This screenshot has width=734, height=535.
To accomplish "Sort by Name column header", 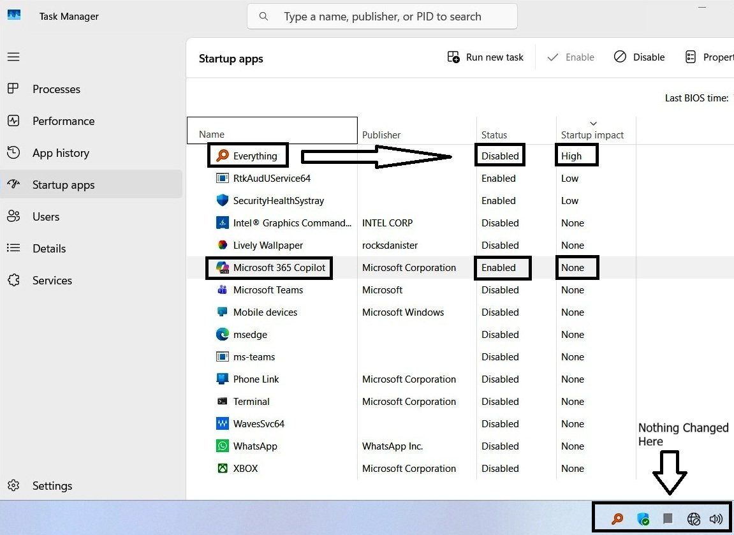I will [x=272, y=130].
